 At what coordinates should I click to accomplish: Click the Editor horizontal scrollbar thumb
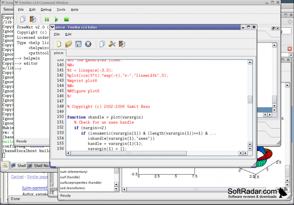pyautogui.click(x=129, y=153)
